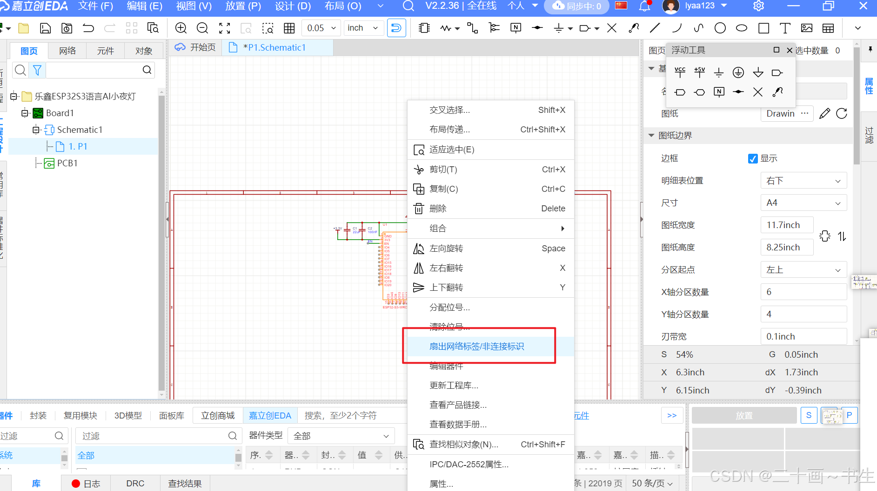877x491 pixels.
Task: Select the insert table tool
Action: [x=828, y=28]
